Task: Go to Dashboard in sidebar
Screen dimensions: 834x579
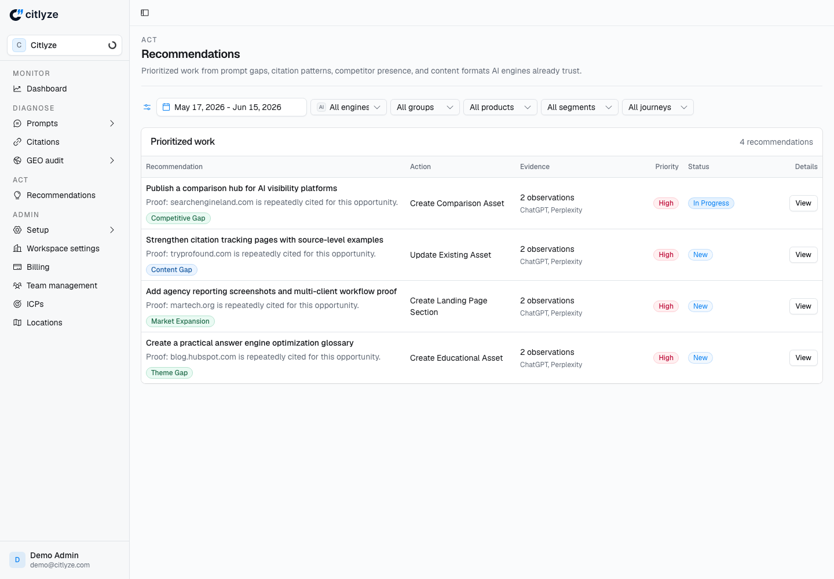Action: (x=64, y=89)
